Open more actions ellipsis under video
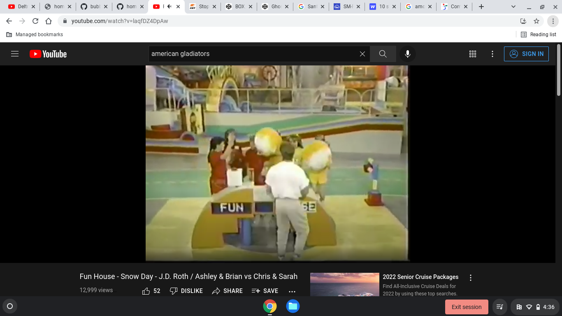Viewport: 562px width, 316px height. (x=292, y=291)
